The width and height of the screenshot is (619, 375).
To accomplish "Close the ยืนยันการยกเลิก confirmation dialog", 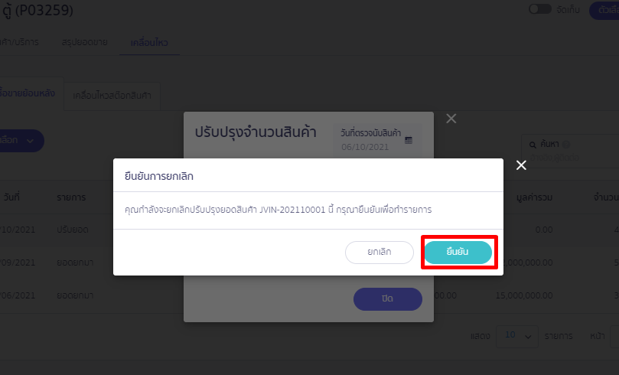I will (521, 165).
